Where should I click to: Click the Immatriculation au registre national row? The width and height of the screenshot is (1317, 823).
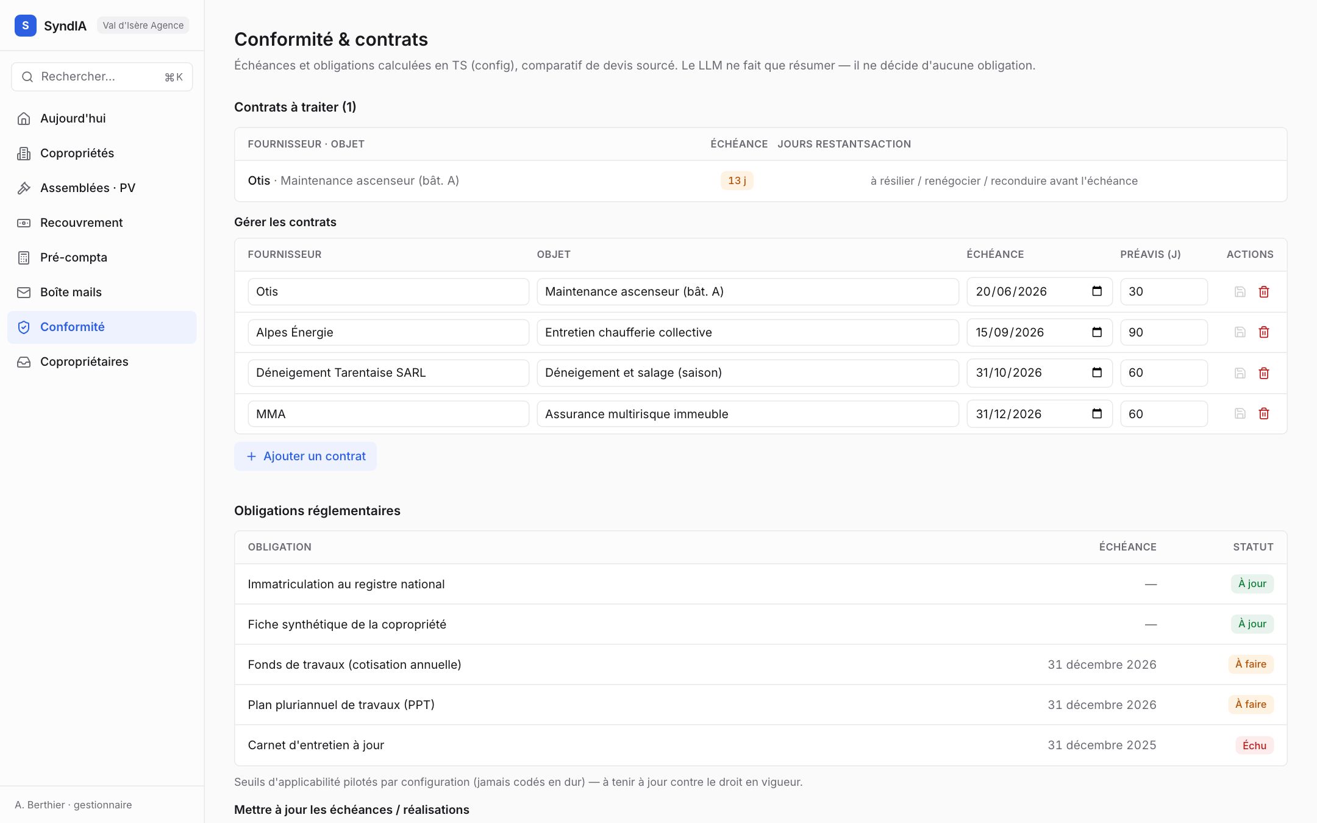click(x=760, y=584)
